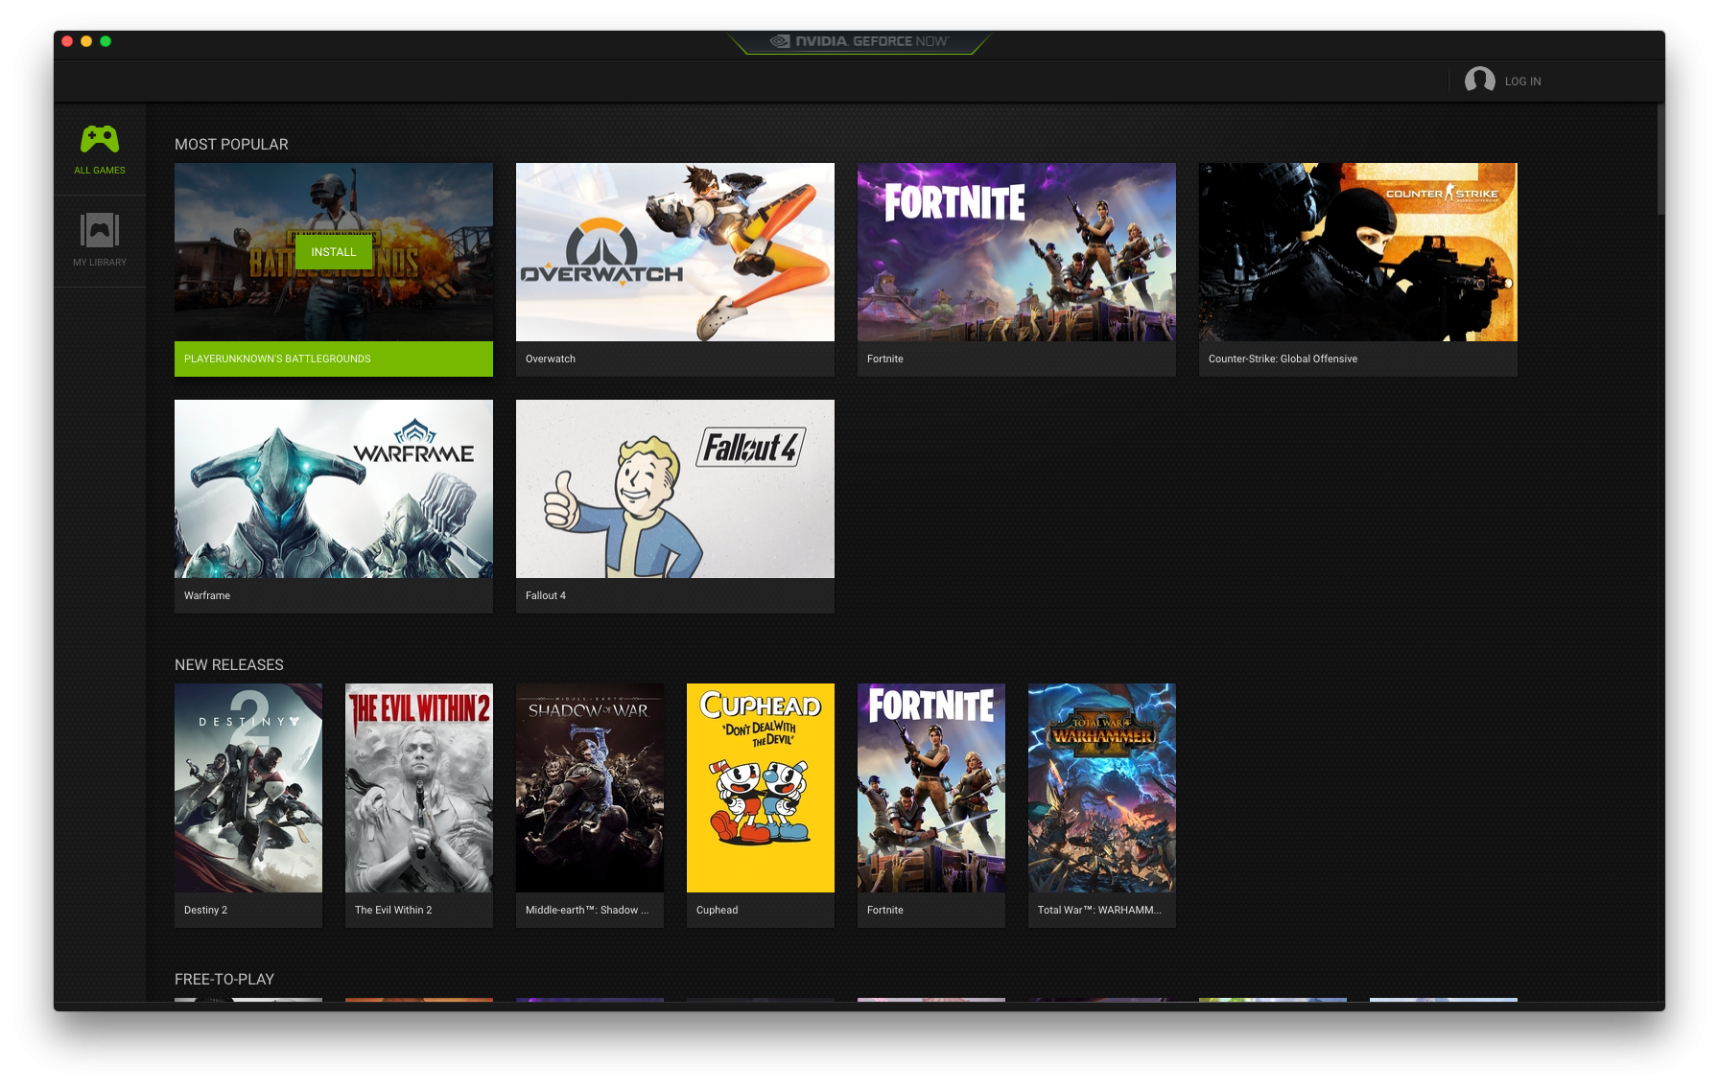Select the PLAYERUNKNOWN'S BATTLEGROUNDS title bar

pyautogui.click(x=334, y=359)
